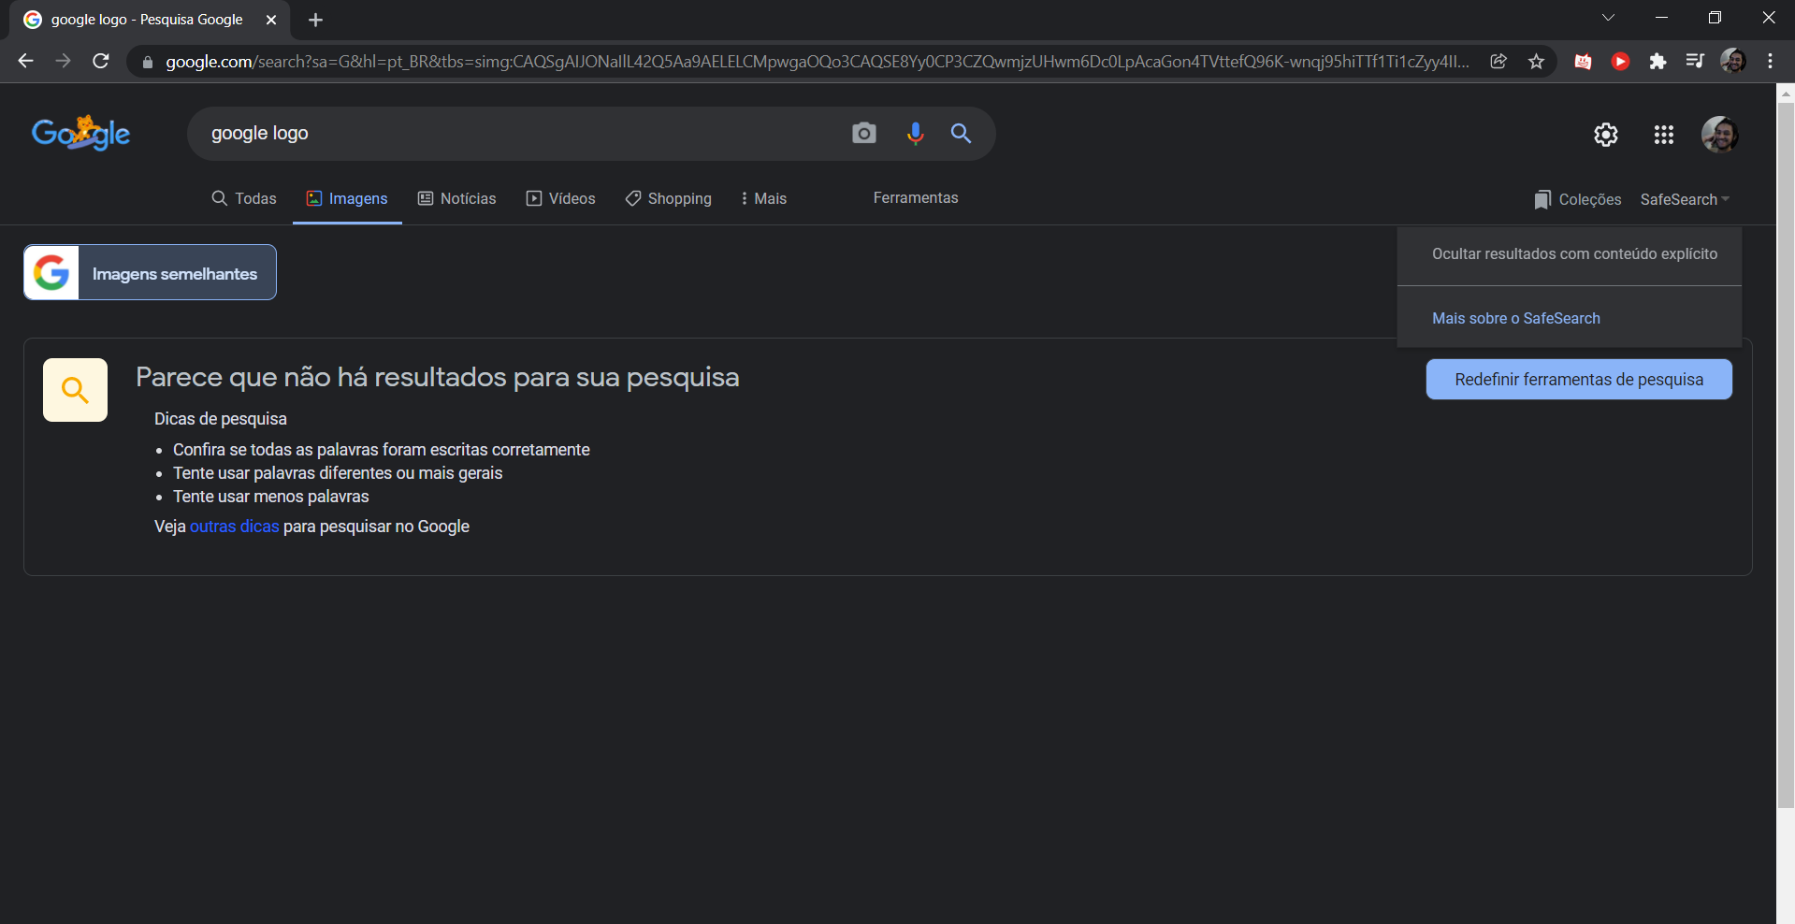Screen dimensions: 1795x924
Task: Open Chrome three-dot menu
Action: point(1770,61)
